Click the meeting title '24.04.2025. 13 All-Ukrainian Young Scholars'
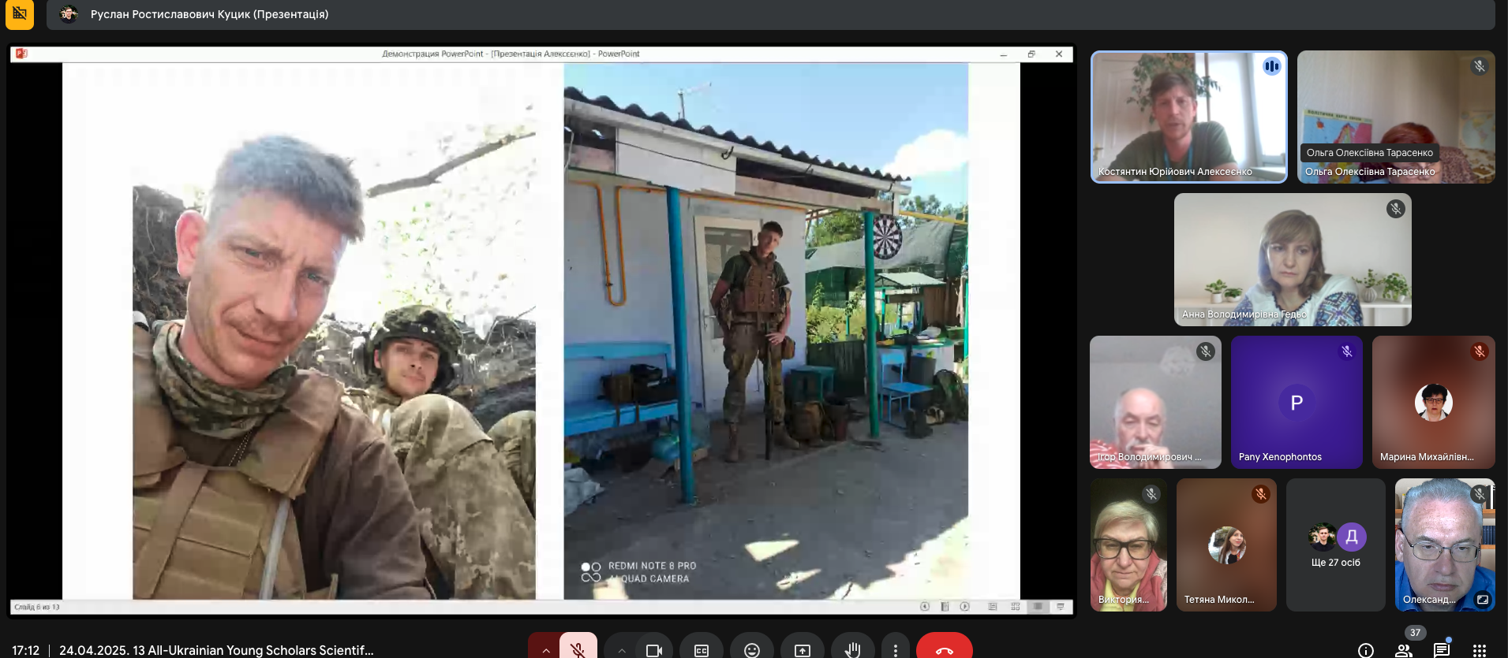 click(216, 650)
